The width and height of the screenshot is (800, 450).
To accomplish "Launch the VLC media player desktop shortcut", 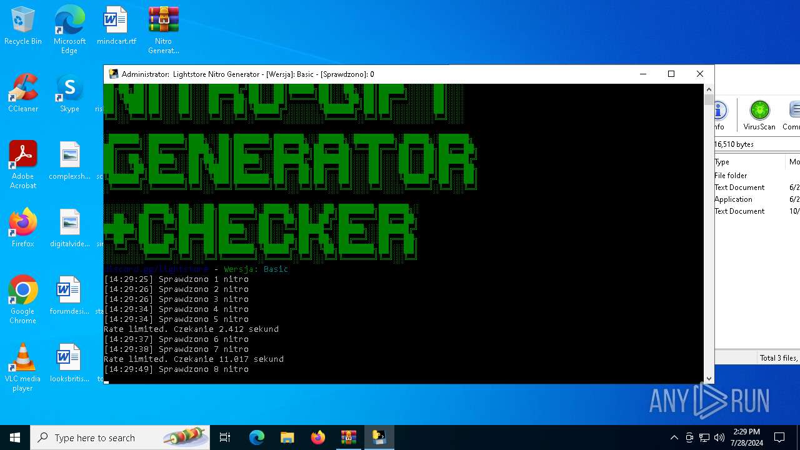I will coord(23,367).
